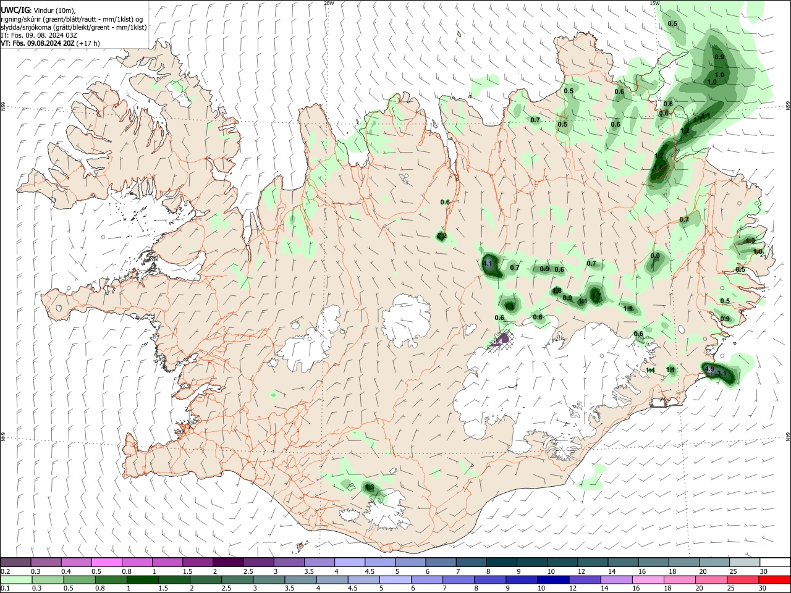Click the '4.9' precipitation value near the east coast

(709, 369)
